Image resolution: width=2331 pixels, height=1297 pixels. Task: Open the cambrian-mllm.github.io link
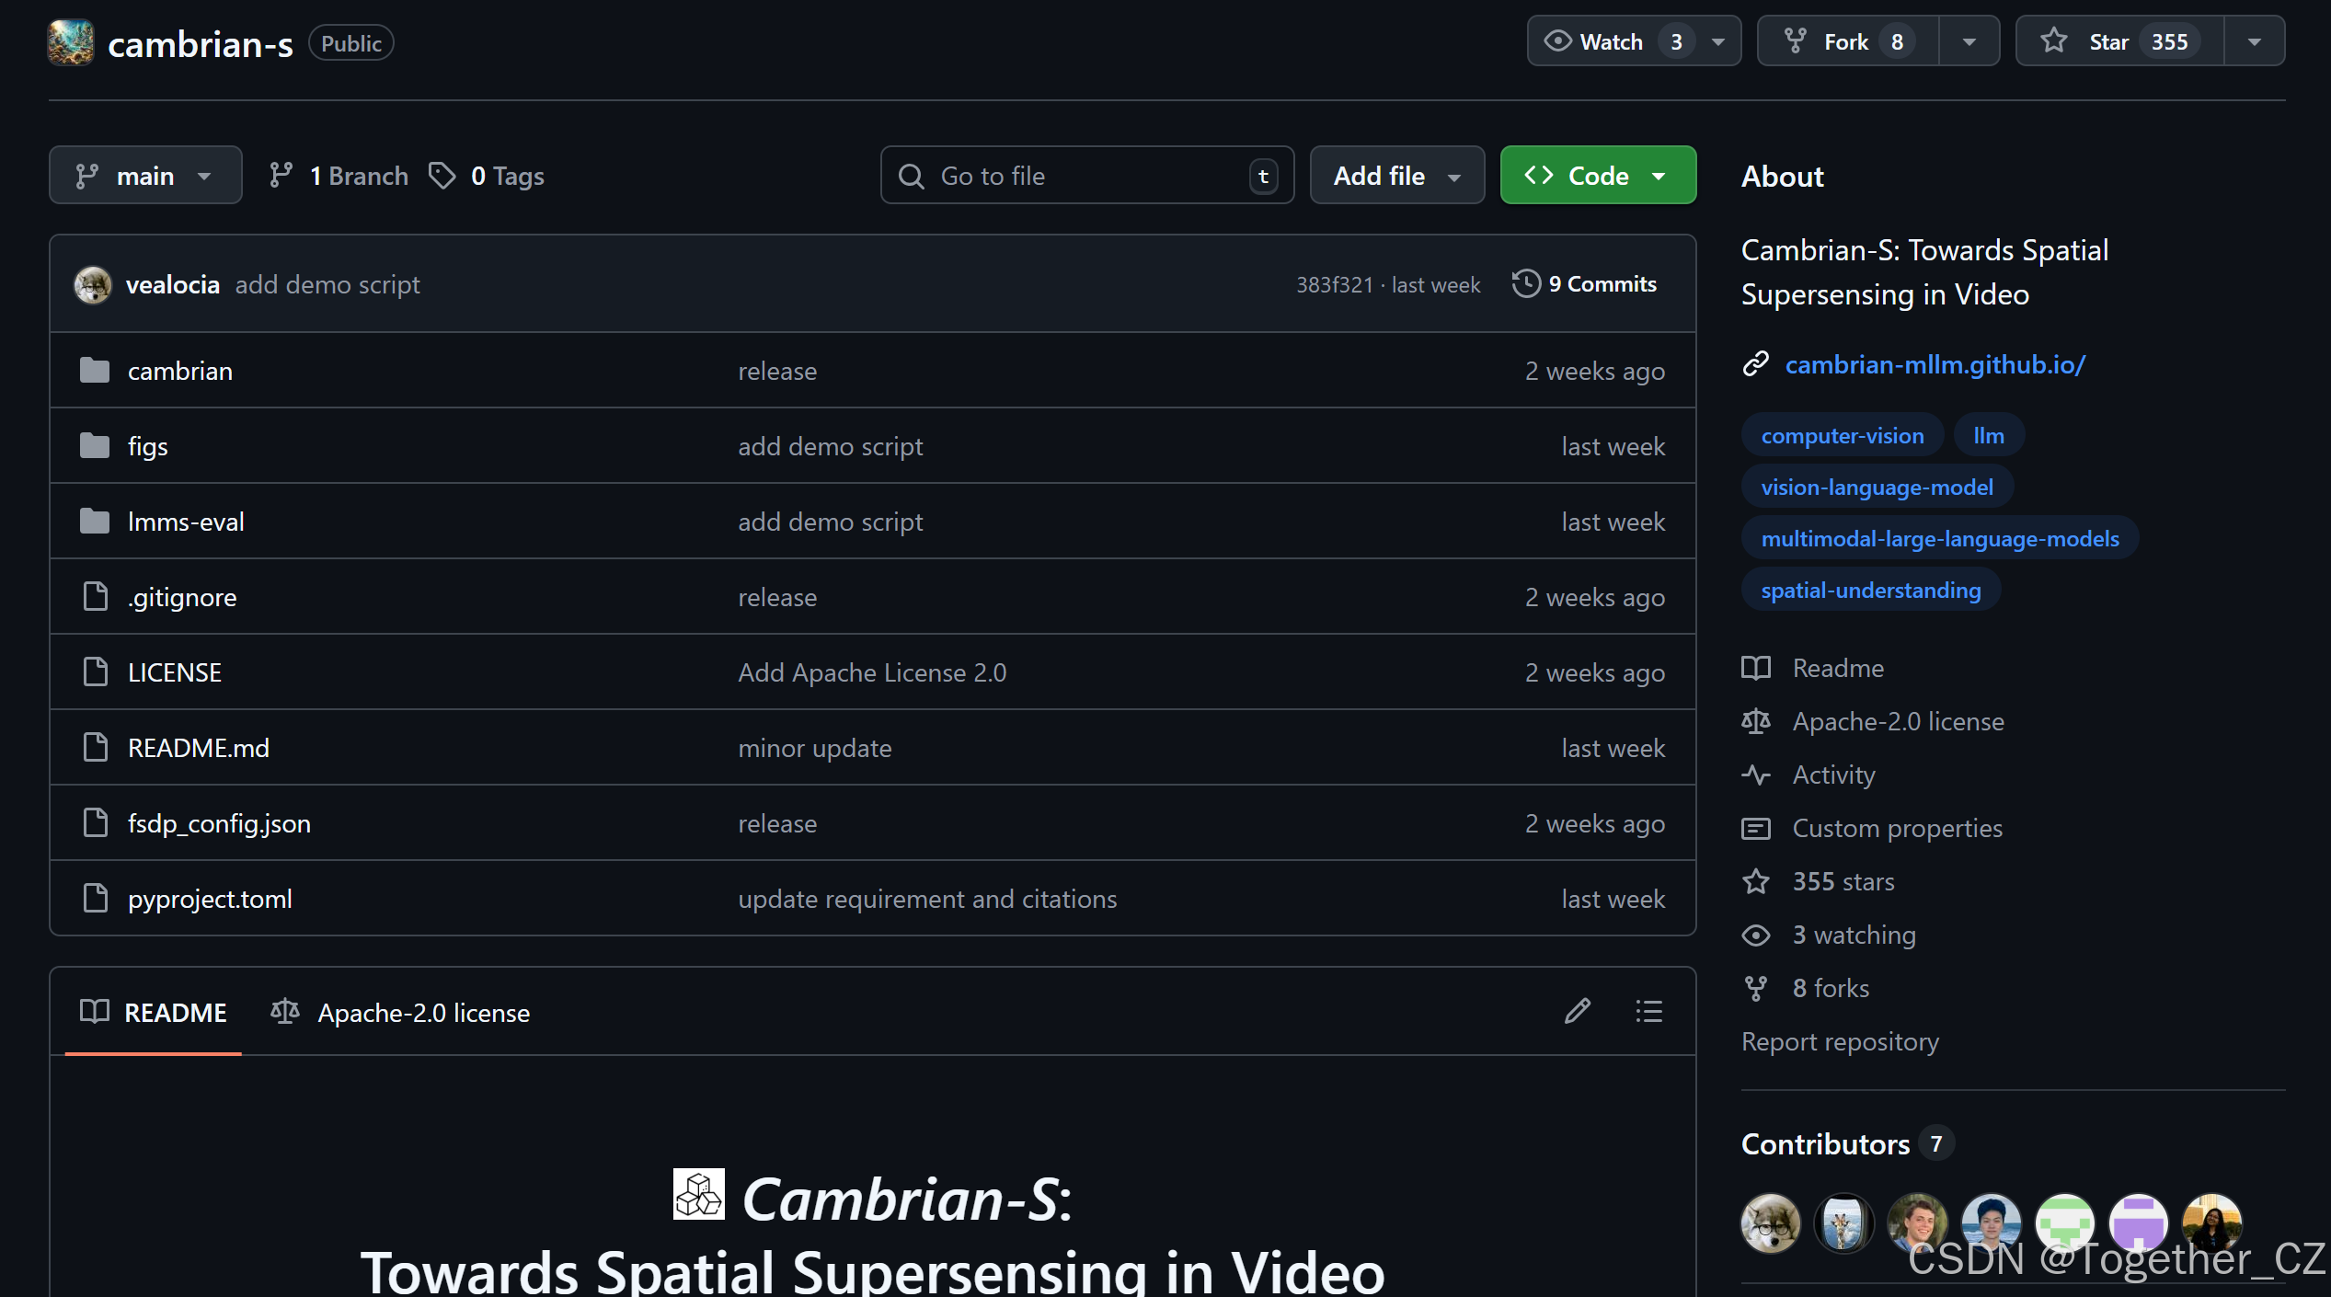tap(1935, 364)
